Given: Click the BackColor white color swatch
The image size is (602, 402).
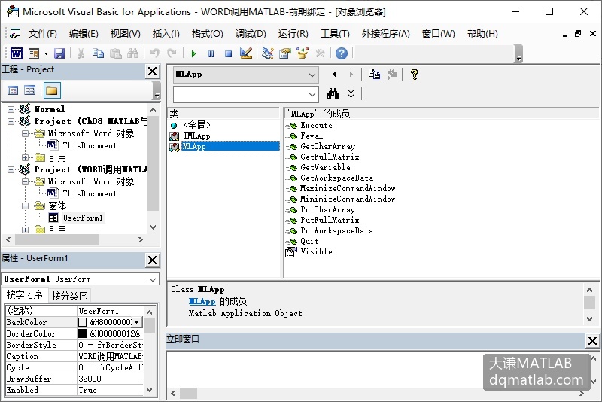Looking at the screenshot, I should point(82,322).
